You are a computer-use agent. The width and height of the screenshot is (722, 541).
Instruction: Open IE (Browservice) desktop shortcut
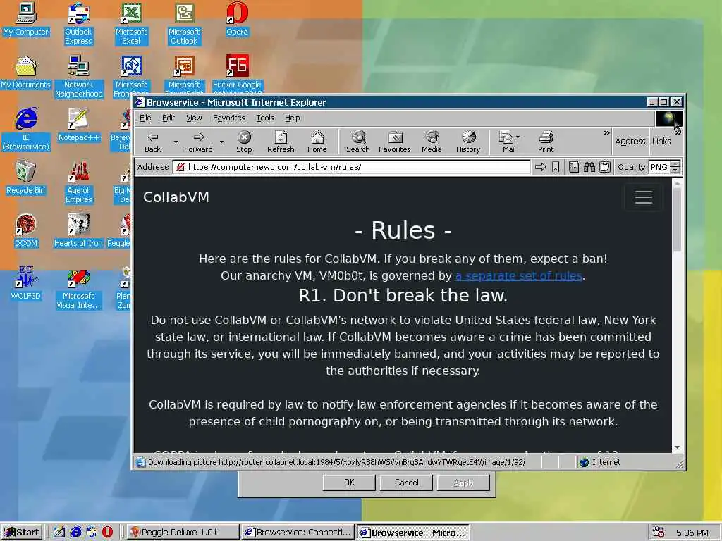tap(26, 130)
